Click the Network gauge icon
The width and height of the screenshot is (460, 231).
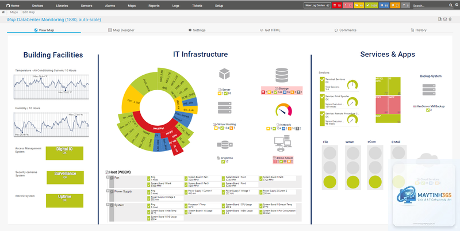click(283, 110)
